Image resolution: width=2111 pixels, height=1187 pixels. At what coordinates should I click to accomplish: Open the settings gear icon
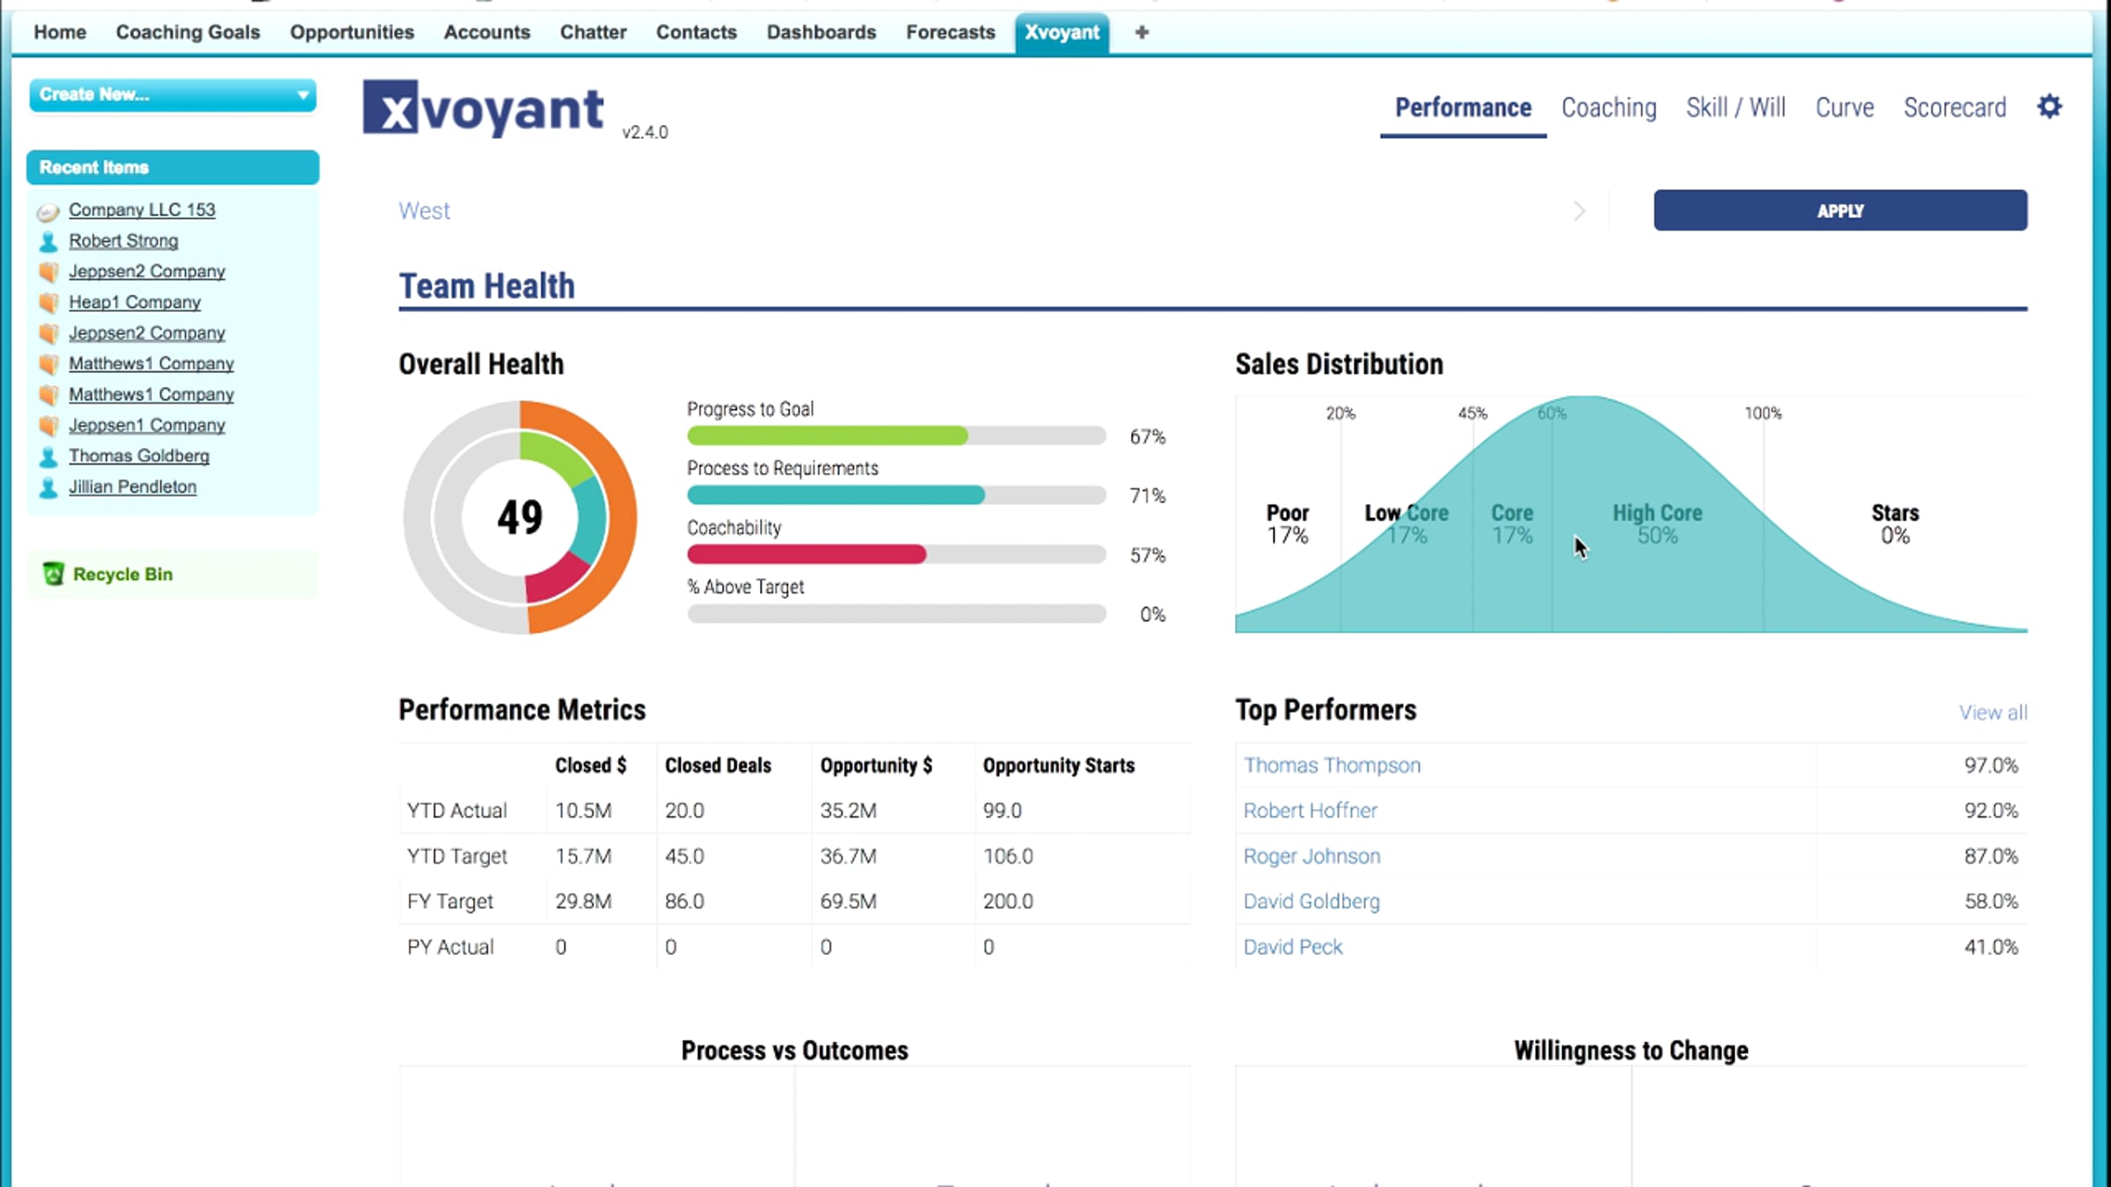click(2049, 107)
